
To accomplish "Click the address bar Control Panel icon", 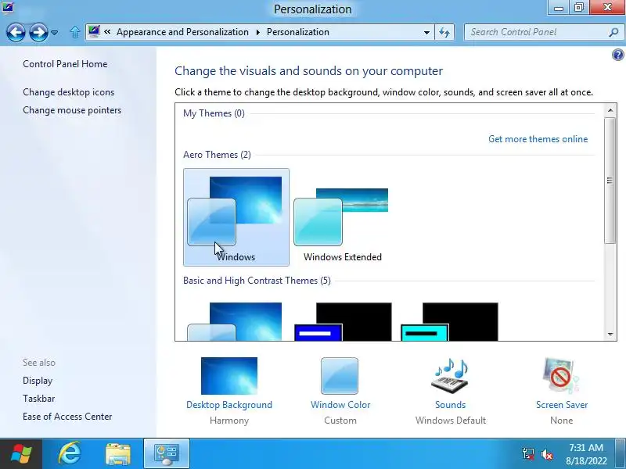I will pyautogui.click(x=94, y=31).
